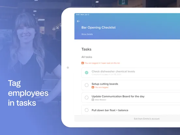The image size is (180, 135).
Task: Check off Update Communication Board task
Action: [x=86, y=97]
